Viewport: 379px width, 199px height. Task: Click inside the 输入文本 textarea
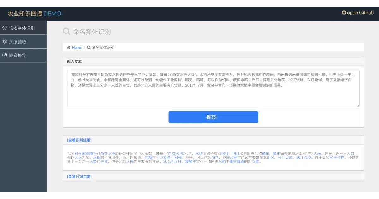[213, 88]
